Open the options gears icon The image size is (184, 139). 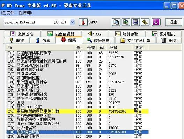145,22
